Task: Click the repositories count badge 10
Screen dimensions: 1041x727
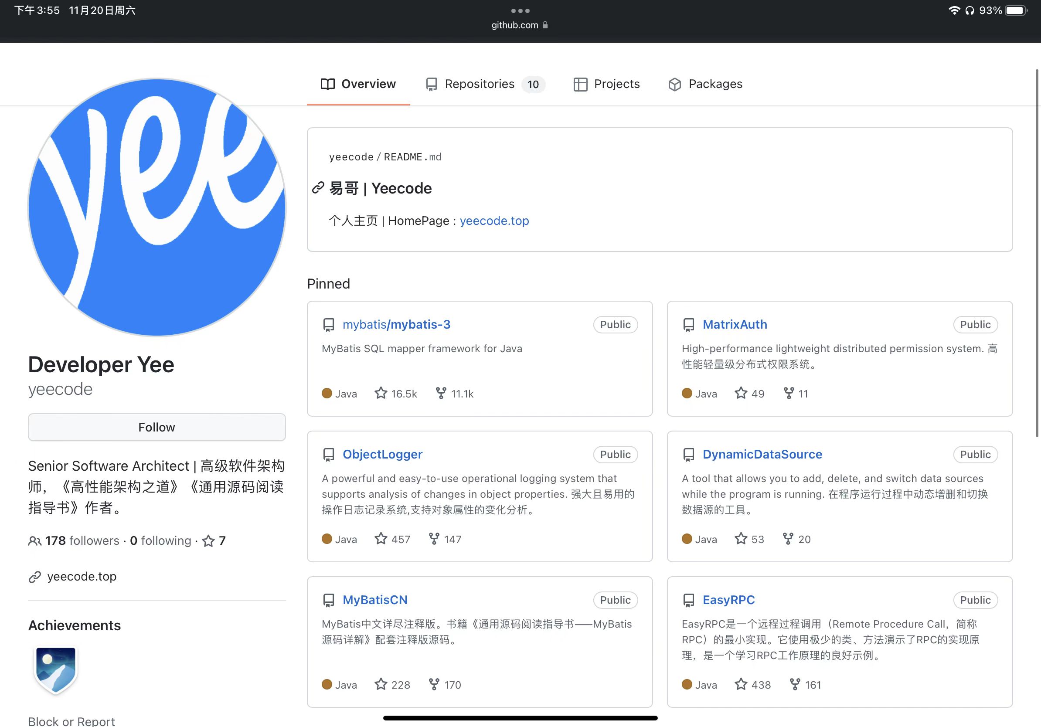Action: (533, 84)
